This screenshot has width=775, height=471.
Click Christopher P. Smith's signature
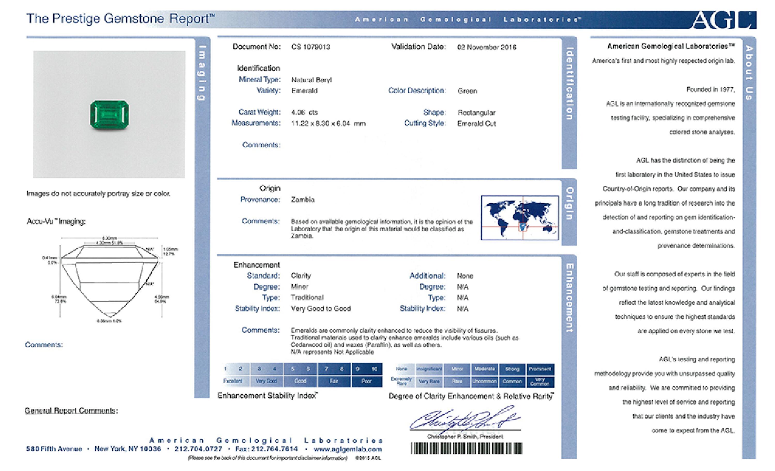point(465,419)
